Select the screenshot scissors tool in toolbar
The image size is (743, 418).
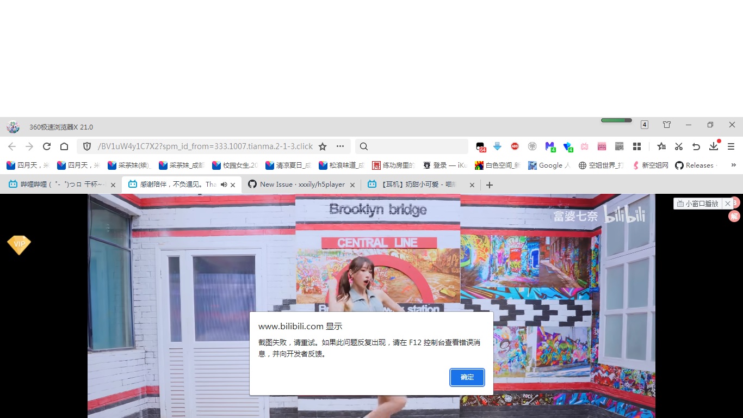click(678, 146)
